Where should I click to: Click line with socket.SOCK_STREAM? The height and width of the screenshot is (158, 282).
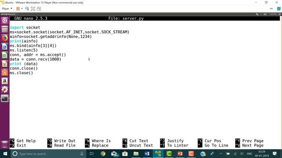tap(70, 32)
